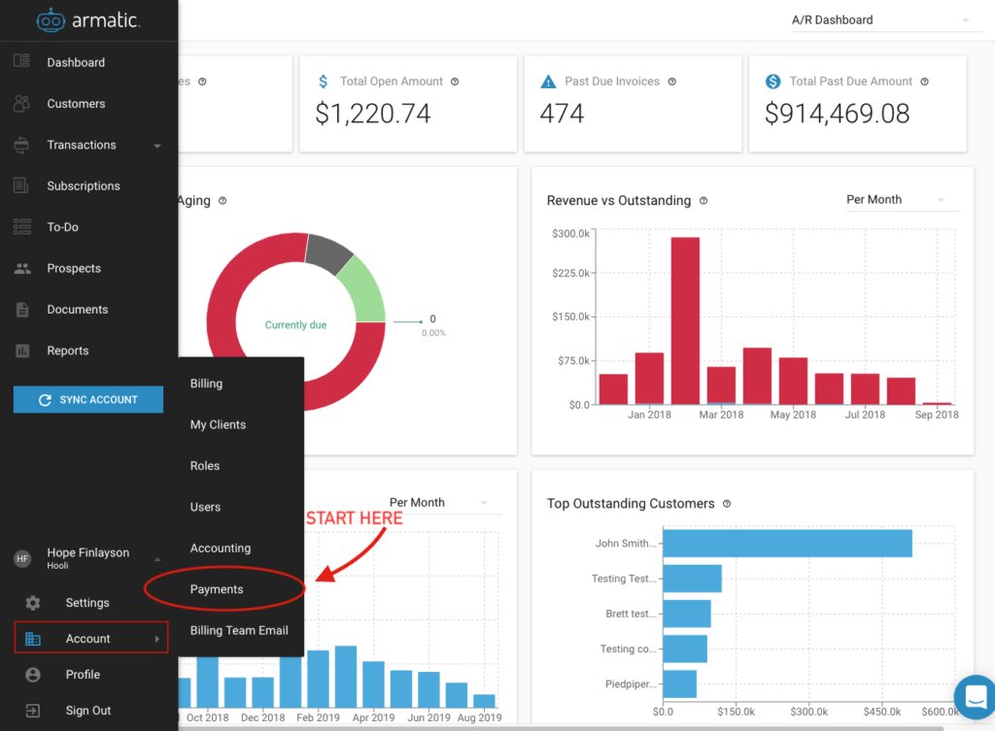Expand the Transactions submenu arrow
Image resolution: width=995 pixels, height=731 pixels.
(156, 146)
